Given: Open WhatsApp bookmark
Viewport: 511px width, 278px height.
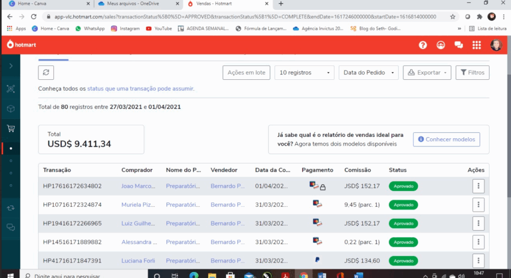Looking at the screenshot, I should pos(90,28).
